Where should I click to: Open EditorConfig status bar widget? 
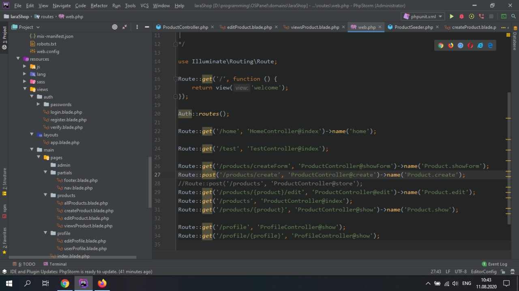(484, 272)
